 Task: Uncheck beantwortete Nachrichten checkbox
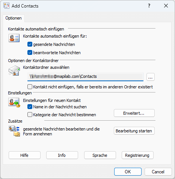(30, 53)
